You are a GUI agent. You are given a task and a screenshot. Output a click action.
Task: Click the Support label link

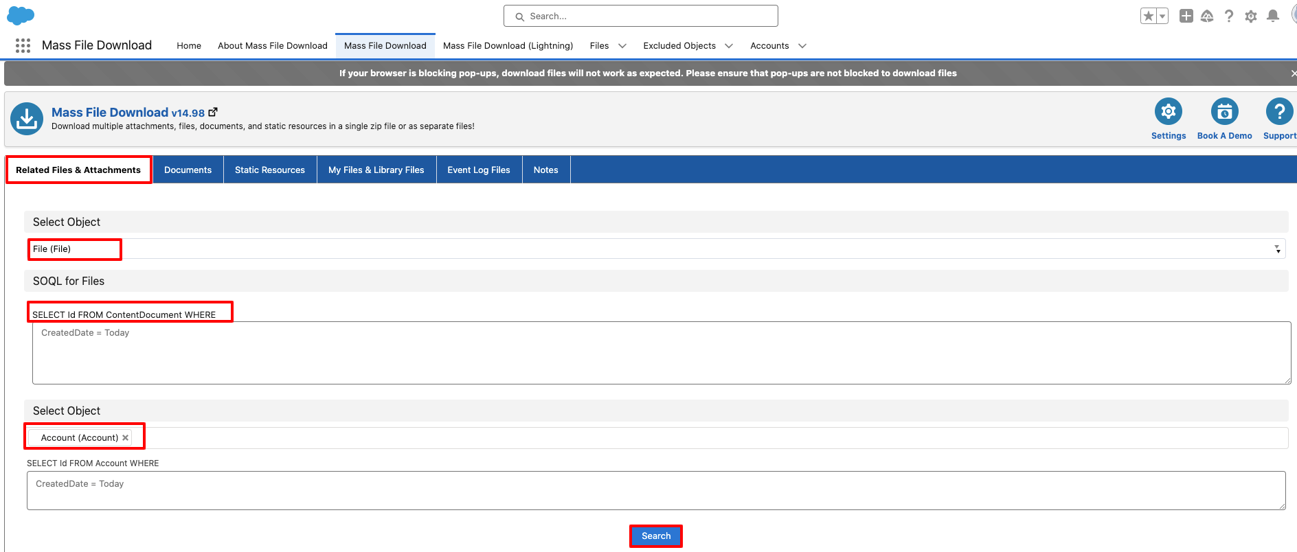tap(1280, 136)
